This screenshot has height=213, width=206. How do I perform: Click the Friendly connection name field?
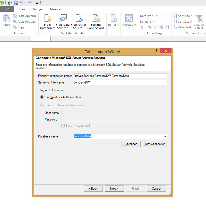pyautogui.click(x=120, y=76)
